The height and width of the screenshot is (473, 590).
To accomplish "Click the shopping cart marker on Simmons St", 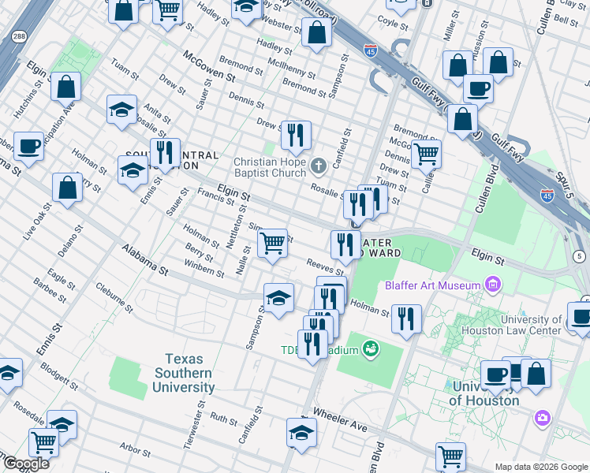I will point(272,246).
